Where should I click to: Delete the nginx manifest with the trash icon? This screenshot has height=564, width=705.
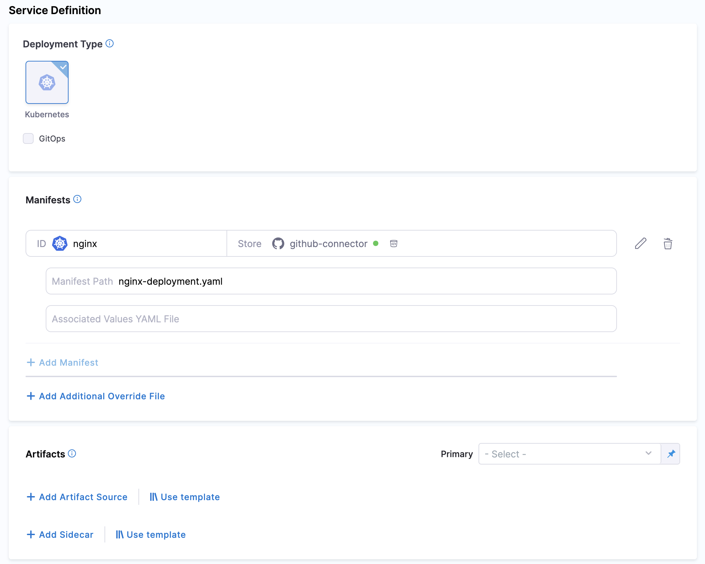click(667, 243)
